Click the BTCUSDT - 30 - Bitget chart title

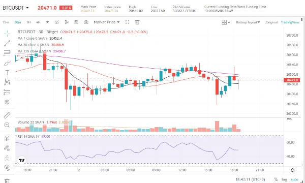(38, 32)
